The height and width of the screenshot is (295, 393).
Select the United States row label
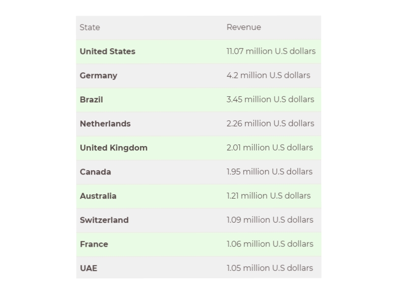(x=107, y=52)
